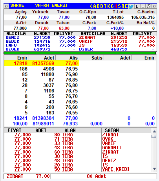Select the trade row sold by YAPI KREDI
Image resolution: width=159 pixels, height=181 pixels.
(77, 169)
